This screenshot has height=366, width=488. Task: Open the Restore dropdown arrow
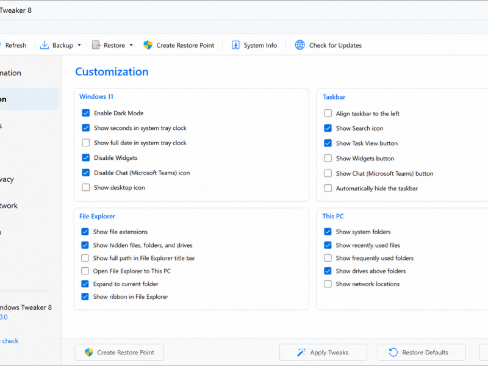point(131,45)
